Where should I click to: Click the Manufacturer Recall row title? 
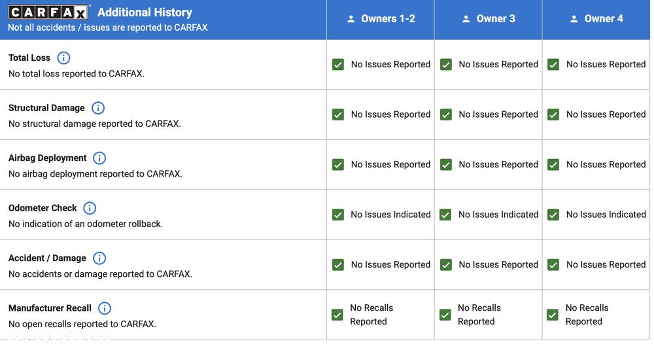pos(50,308)
